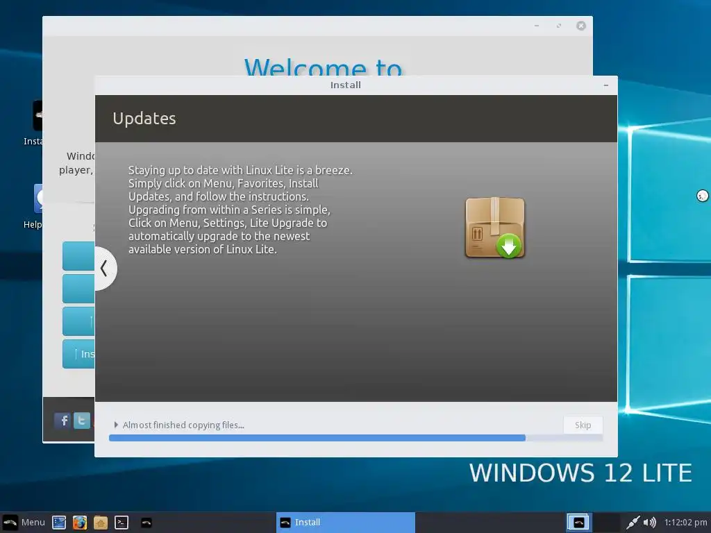Click the partially hidden 'Ins' button in Welcome window
Viewport: 711px width, 533px height.
[78, 354]
